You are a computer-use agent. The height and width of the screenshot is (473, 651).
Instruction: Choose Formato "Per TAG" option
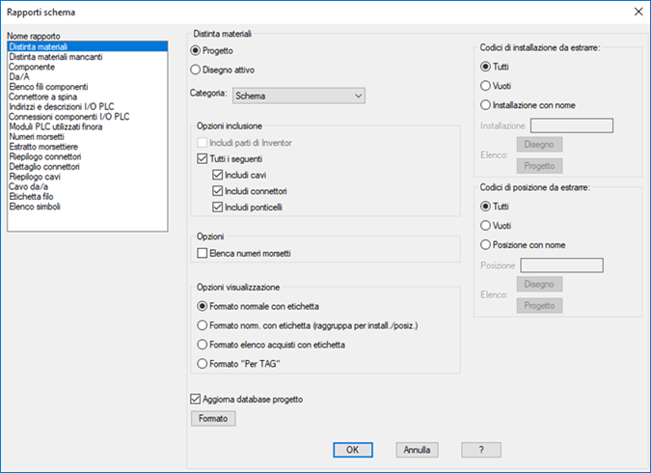tap(203, 364)
